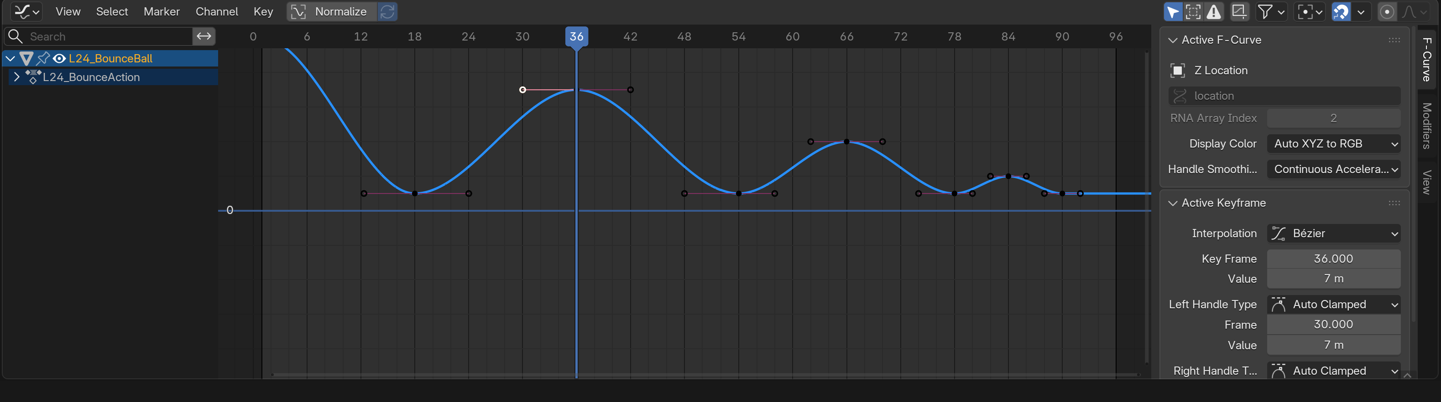1441x402 pixels.
Task: Select the keyframe point at frame 84
Action: tap(1008, 177)
